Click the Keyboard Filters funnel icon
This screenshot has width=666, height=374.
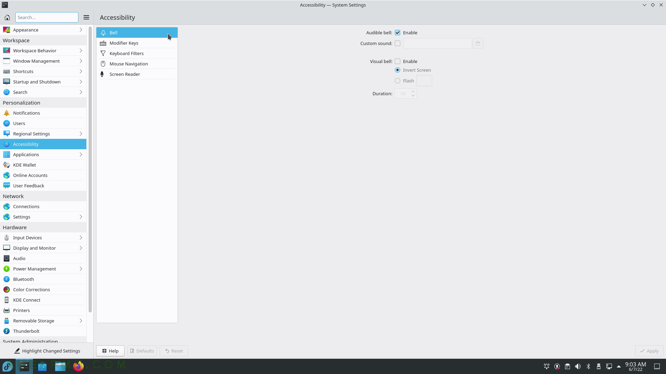click(103, 53)
